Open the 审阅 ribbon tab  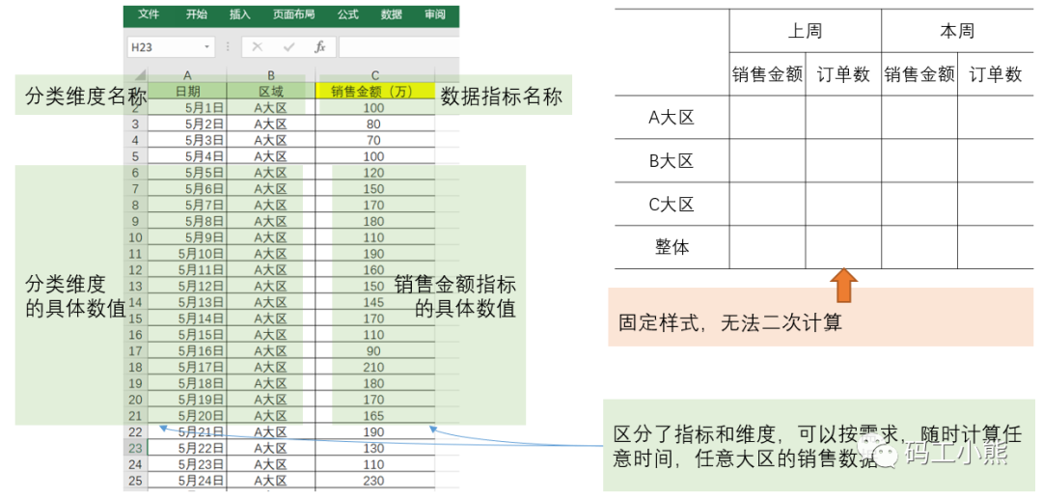click(434, 14)
